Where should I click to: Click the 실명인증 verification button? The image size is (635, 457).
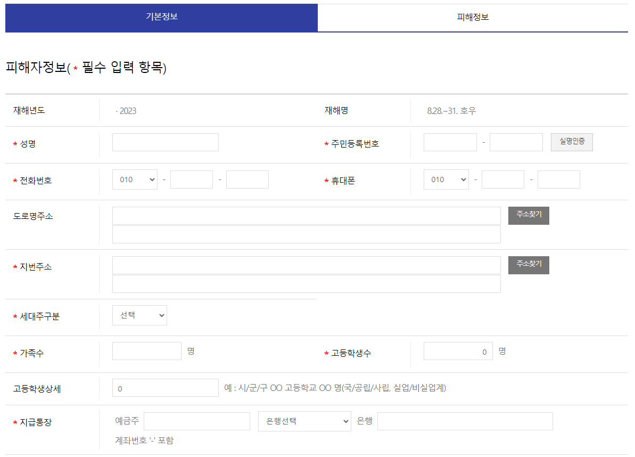571,142
